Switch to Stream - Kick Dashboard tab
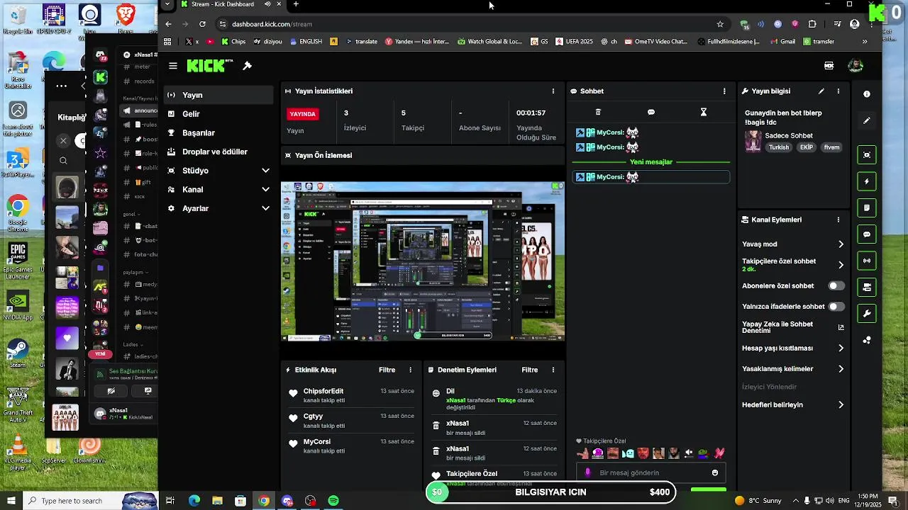 223,4
